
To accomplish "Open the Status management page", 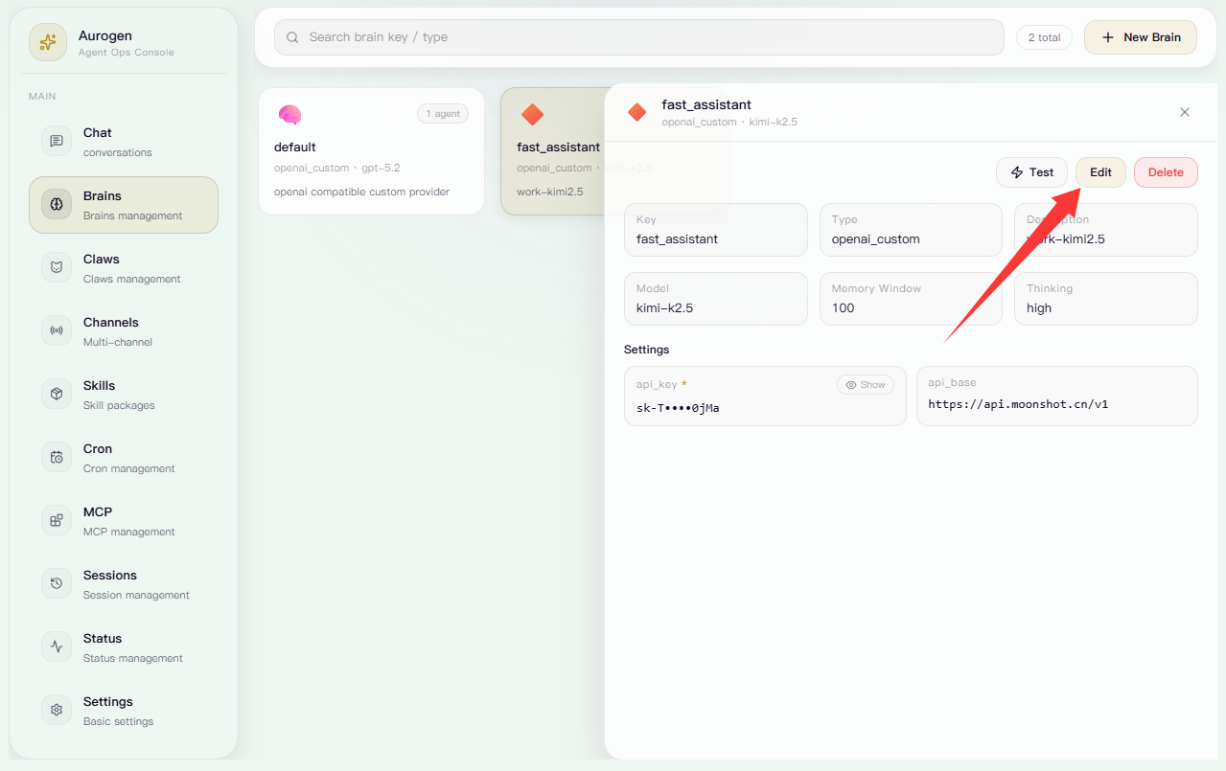I will pyautogui.click(x=124, y=647).
